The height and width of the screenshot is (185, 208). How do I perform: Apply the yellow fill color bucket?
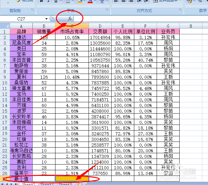point(80,1)
